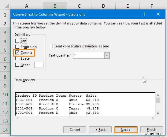Open the Text qualifier dropdown

click(107, 55)
